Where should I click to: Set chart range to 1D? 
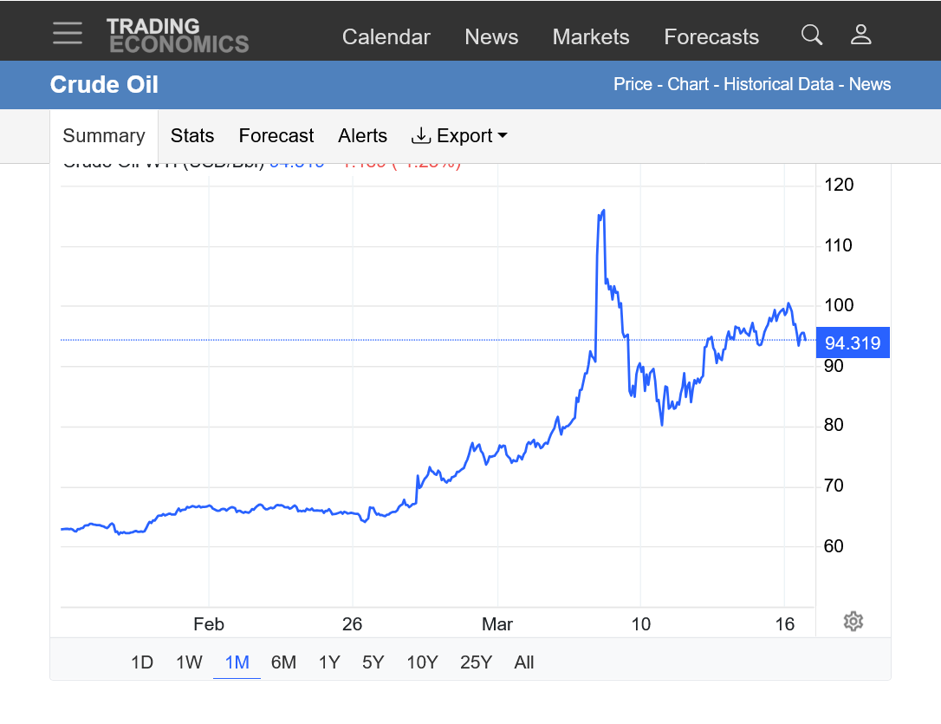coord(142,662)
